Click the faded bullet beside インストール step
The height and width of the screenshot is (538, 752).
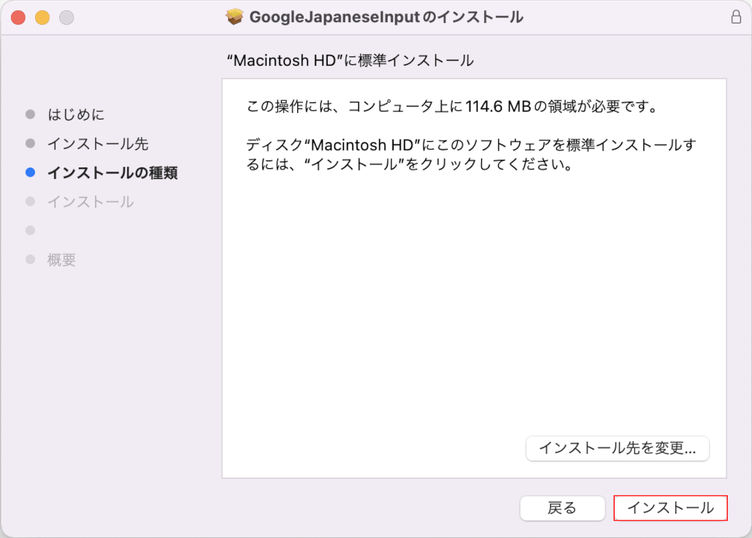[30, 201]
